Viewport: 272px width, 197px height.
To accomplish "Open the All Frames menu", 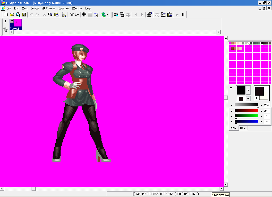I will [x=49, y=8].
